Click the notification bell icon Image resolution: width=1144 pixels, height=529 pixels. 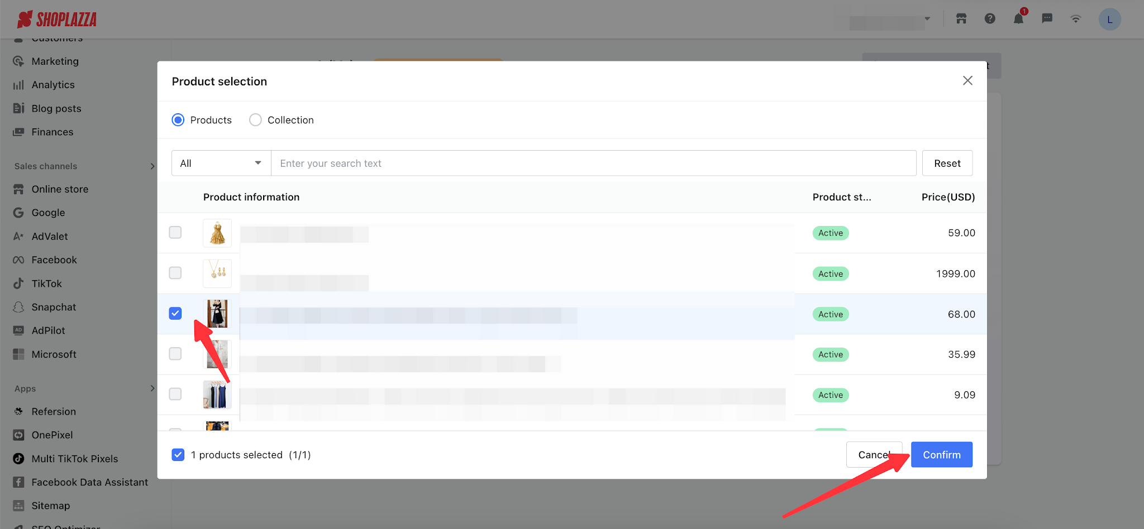click(1018, 19)
